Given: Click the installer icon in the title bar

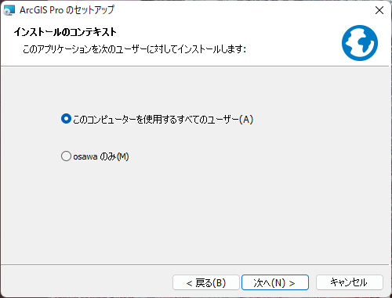Looking at the screenshot, I should (9, 10).
